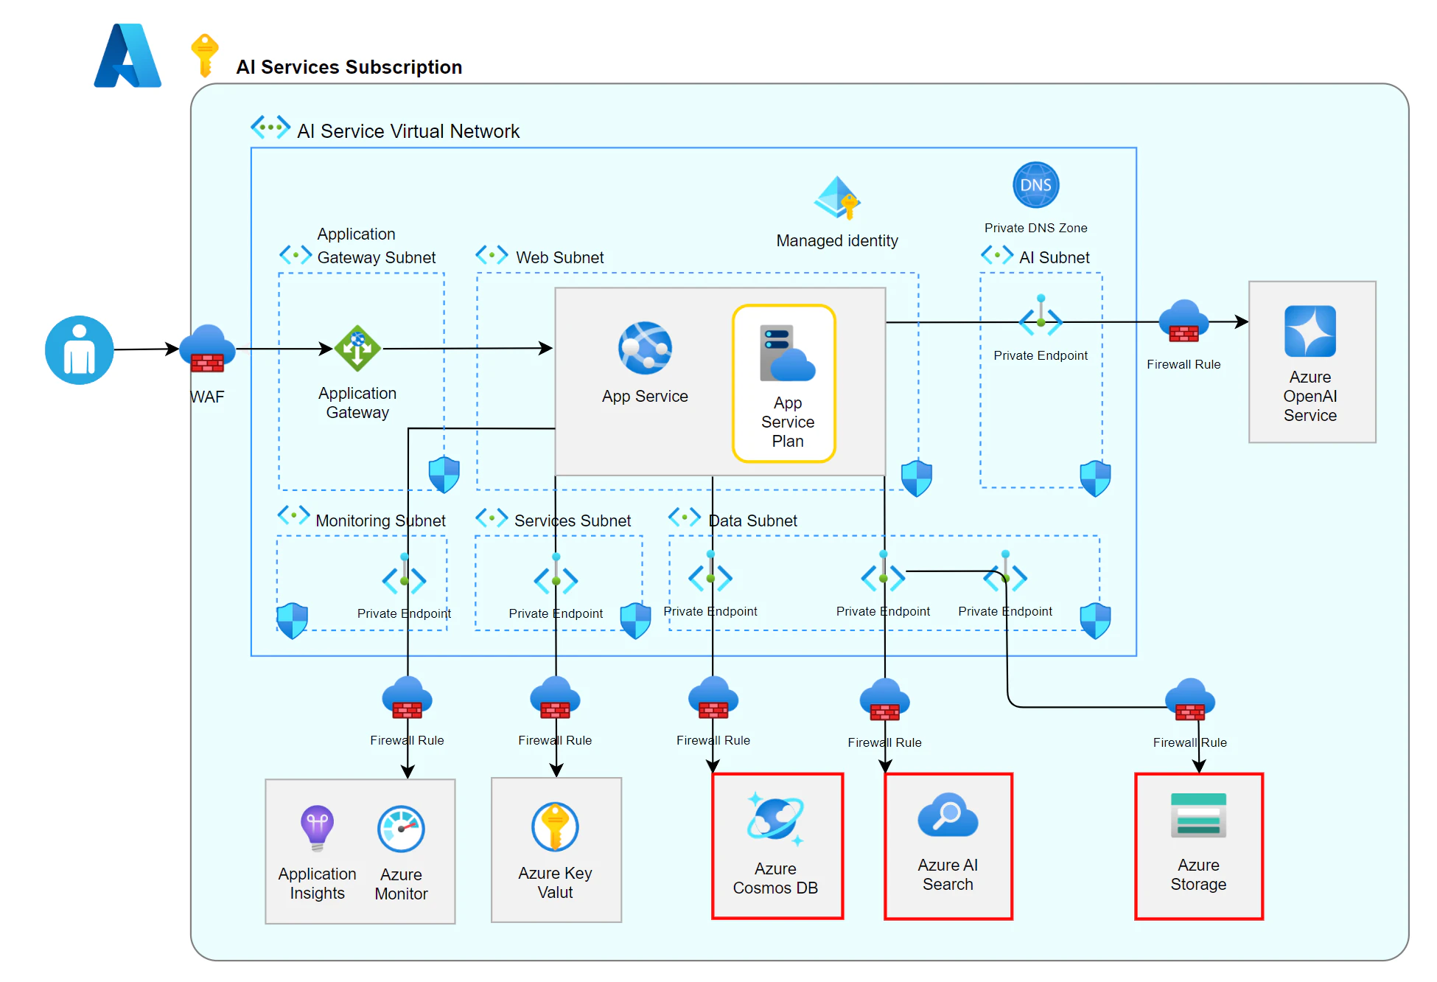1437x982 pixels.
Task: Select the 'Azure Storage' label
Action: tap(1198, 874)
